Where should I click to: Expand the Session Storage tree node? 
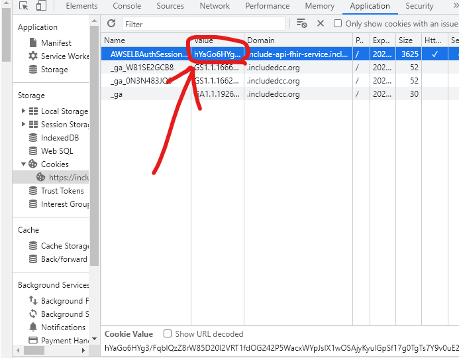23,124
